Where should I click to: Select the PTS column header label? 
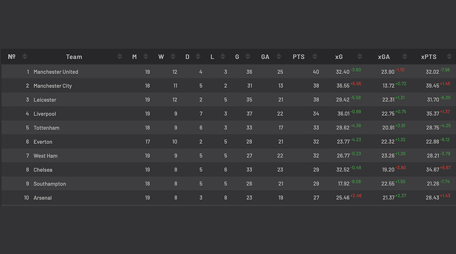tap(299, 57)
